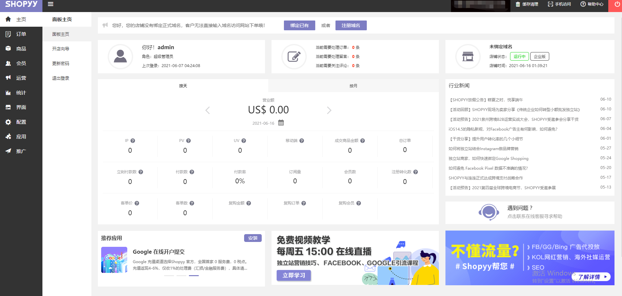Open 手机访问 mobile access
Screen dimensions: 622x296
tap(559, 4)
